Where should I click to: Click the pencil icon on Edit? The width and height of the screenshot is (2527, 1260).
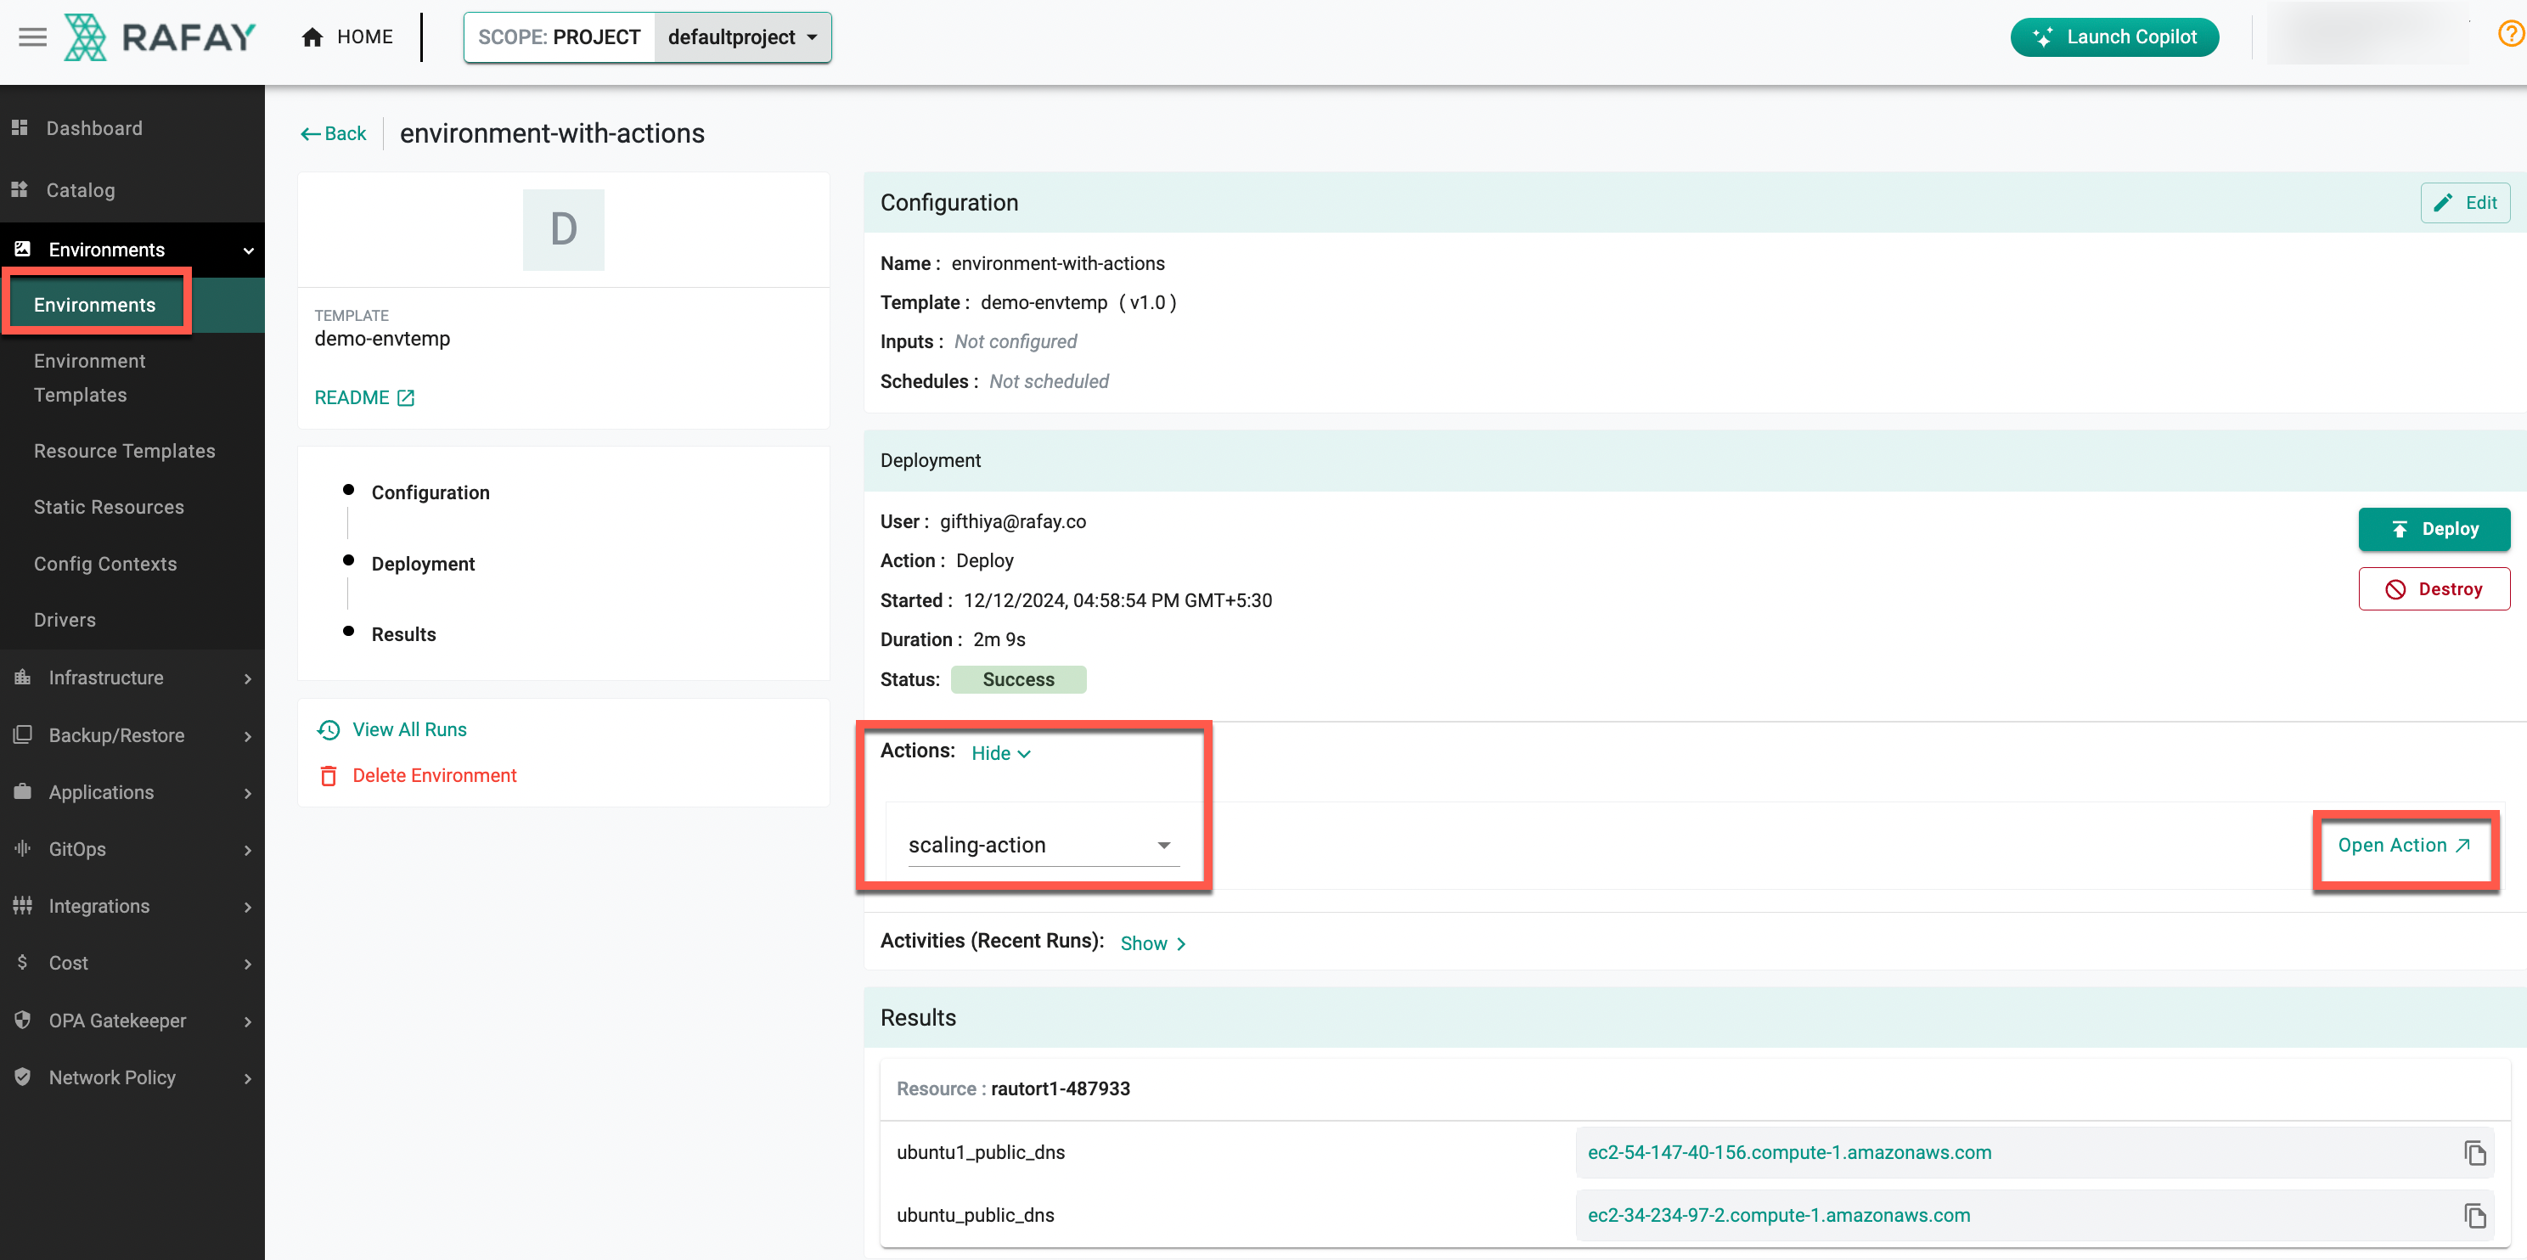point(2443,203)
